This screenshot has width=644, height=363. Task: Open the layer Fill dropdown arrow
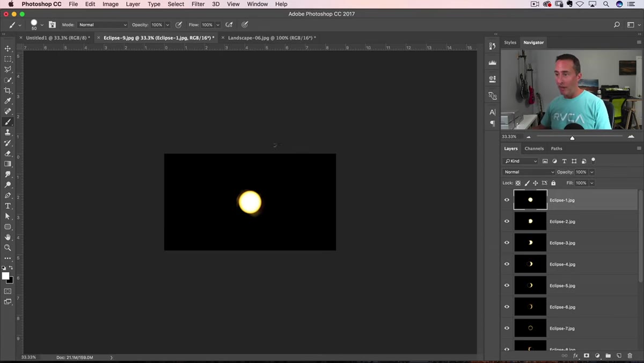point(592,183)
